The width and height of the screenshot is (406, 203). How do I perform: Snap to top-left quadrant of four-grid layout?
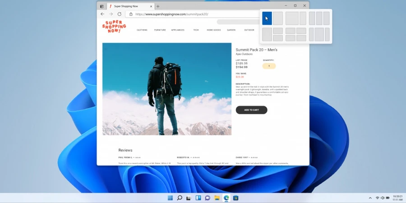(291, 31)
